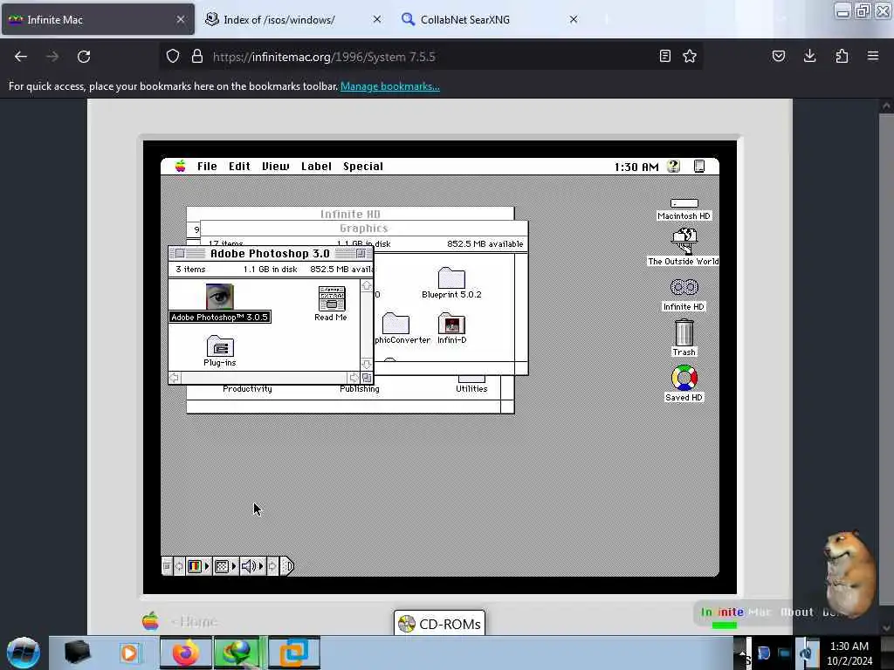Click the tracking protection shield icon
This screenshot has height=670, width=894.
click(x=173, y=56)
